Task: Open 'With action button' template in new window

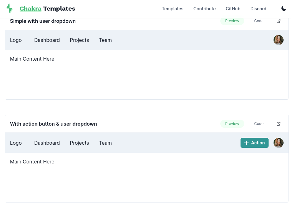Action: pos(279,124)
